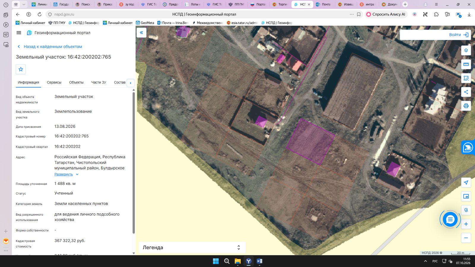Open browser downloads icon
This screenshot has height=267, width=475.
tap(469, 14)
